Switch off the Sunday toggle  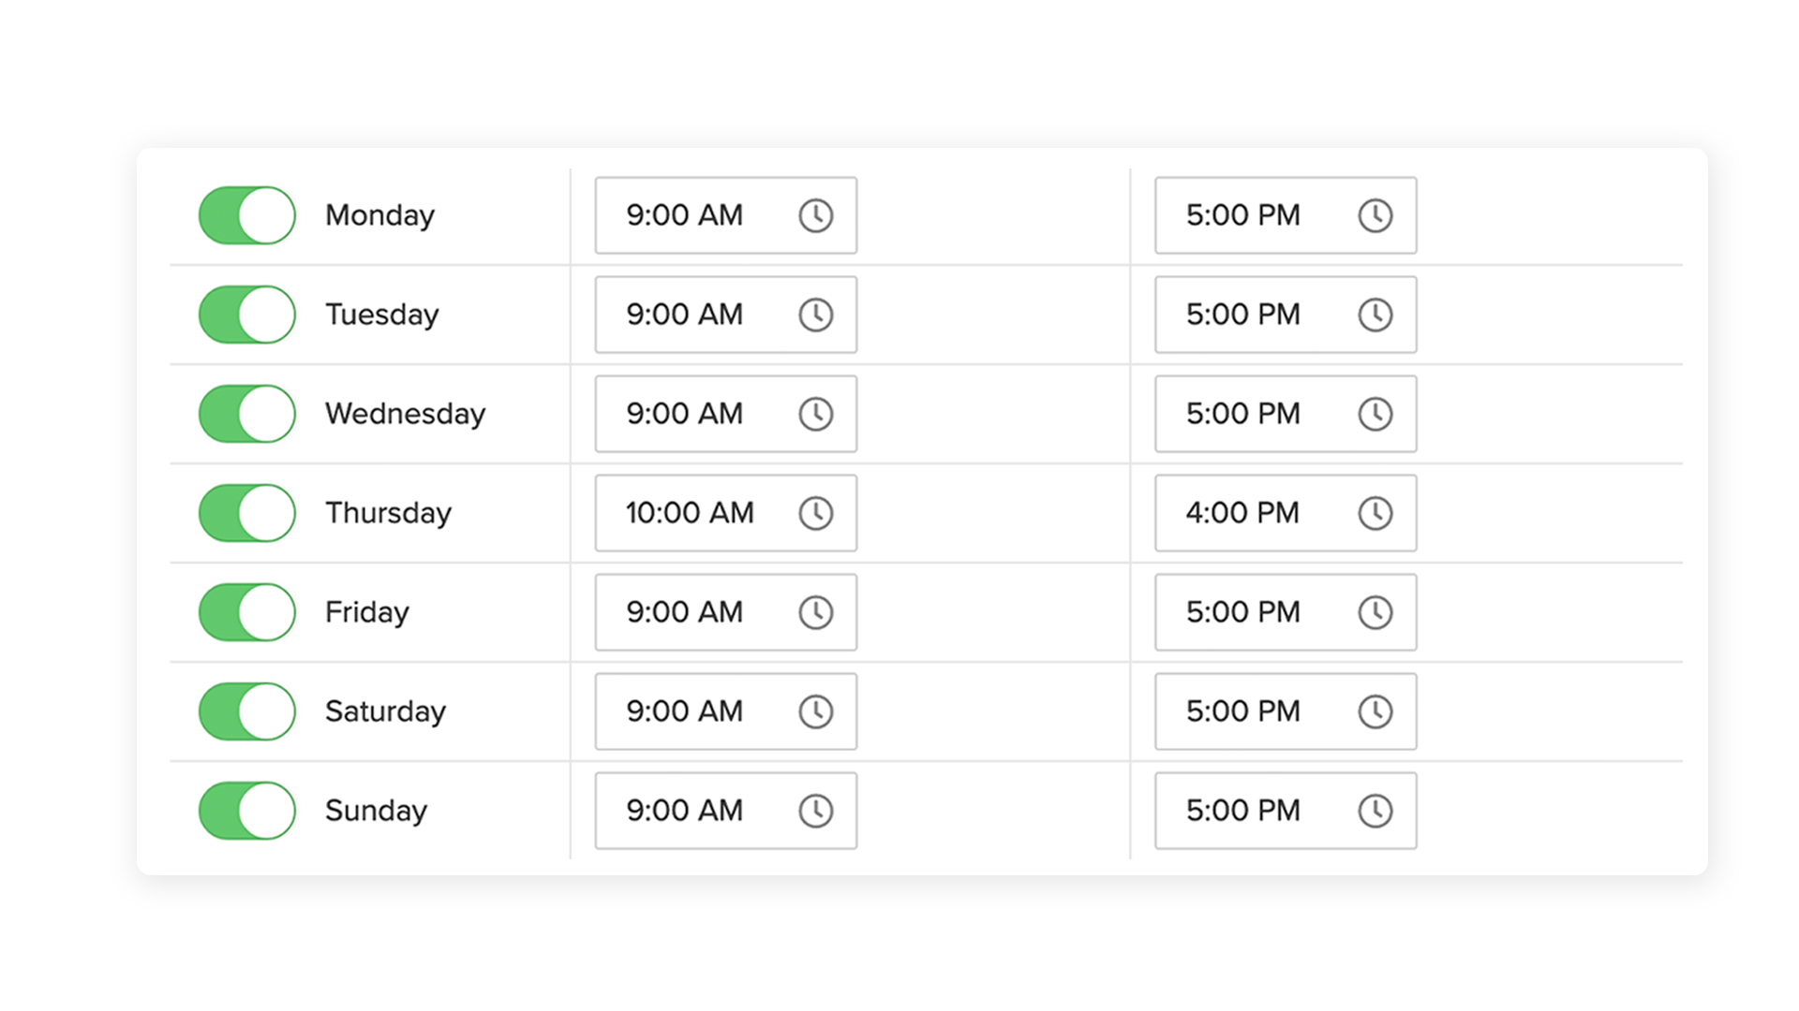point(247,811)
